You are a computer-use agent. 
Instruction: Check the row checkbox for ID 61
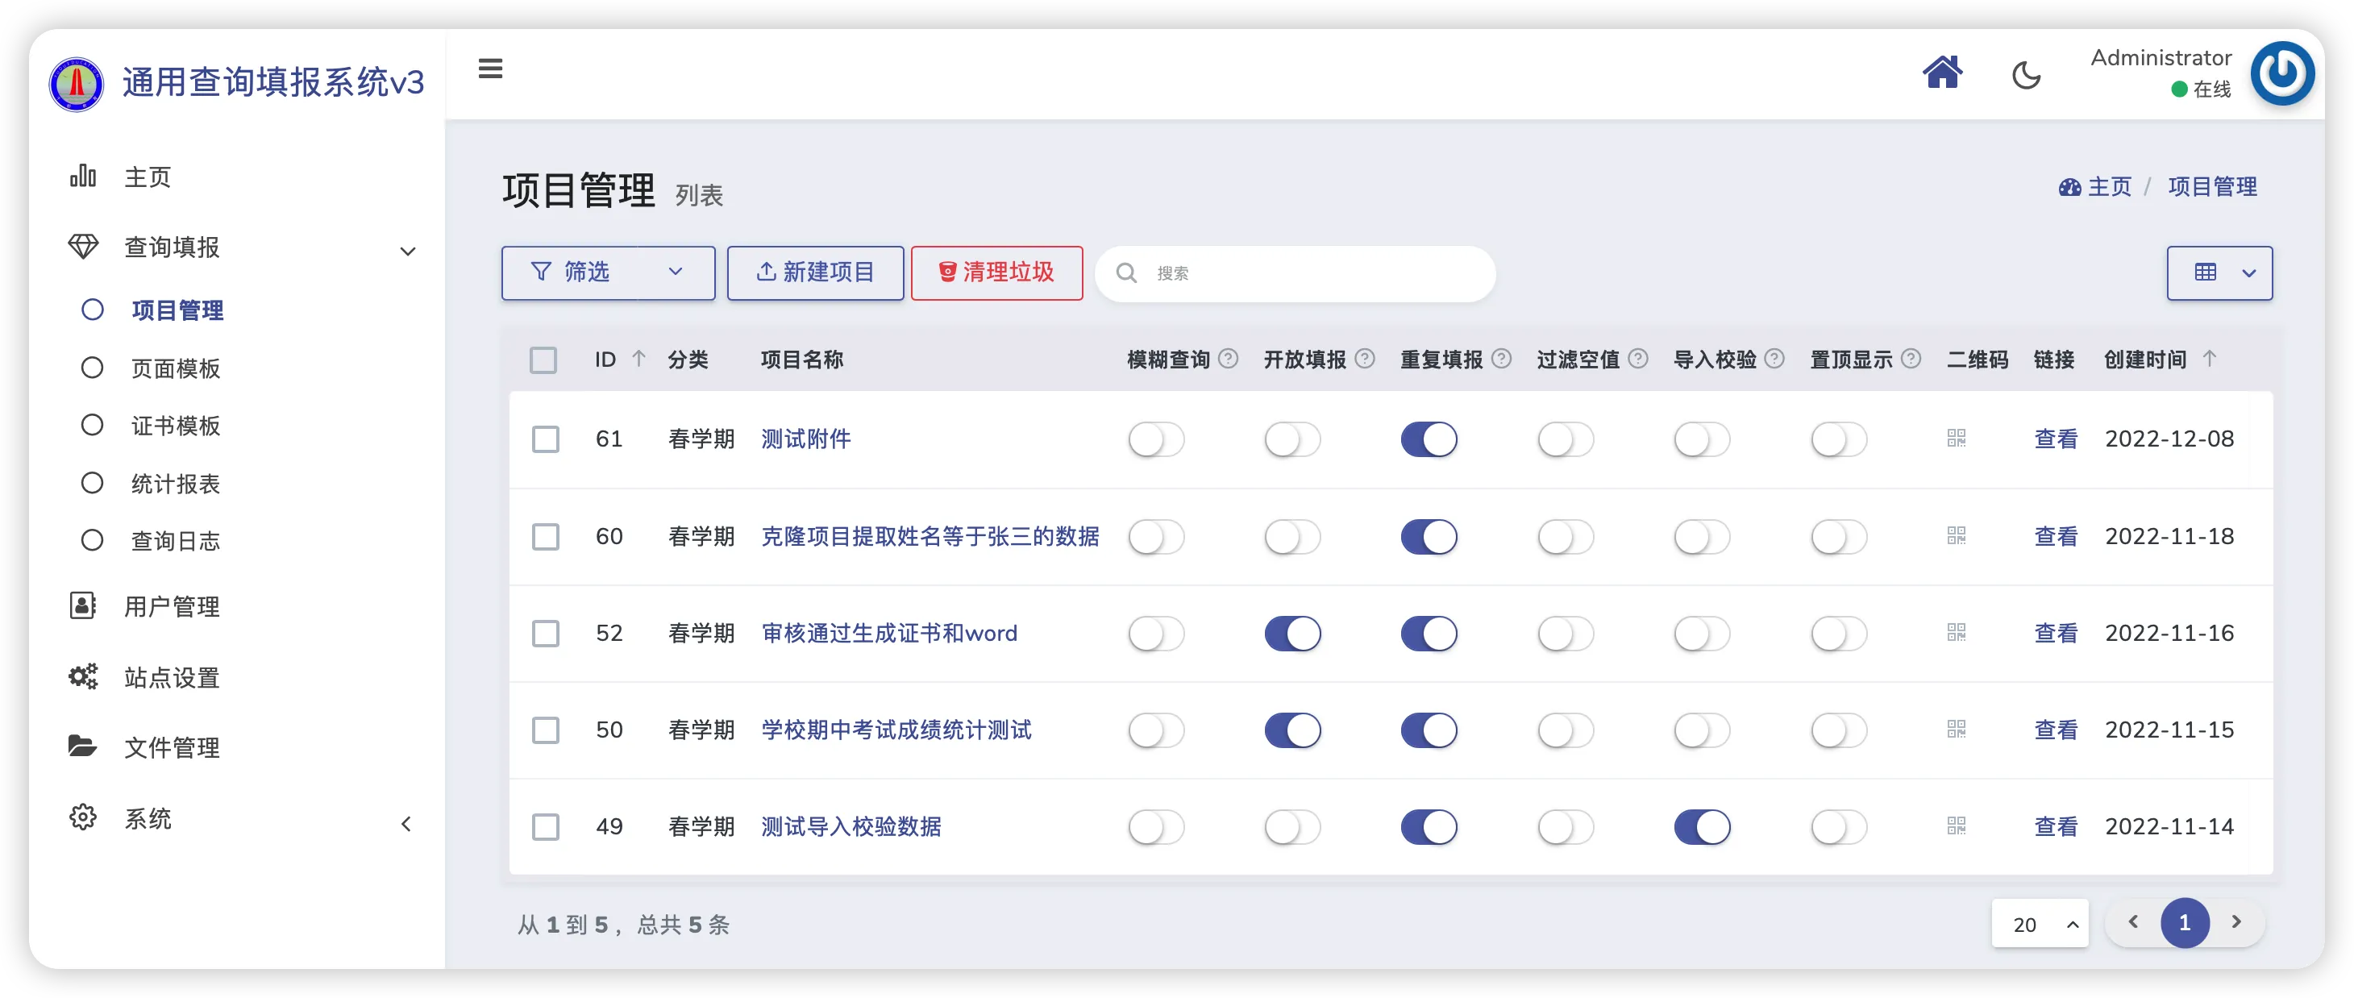click(546, 439)
